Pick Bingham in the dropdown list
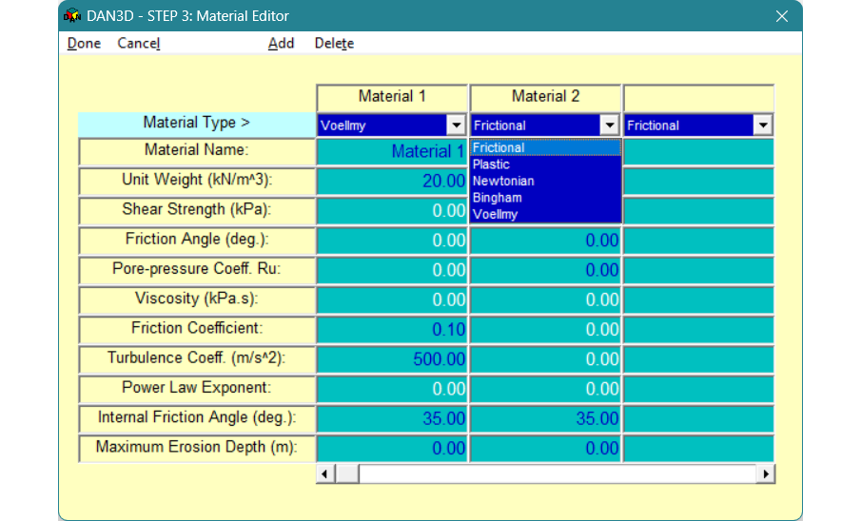Image resolution: width=861 pixels, height=521 pixels. 546,198
